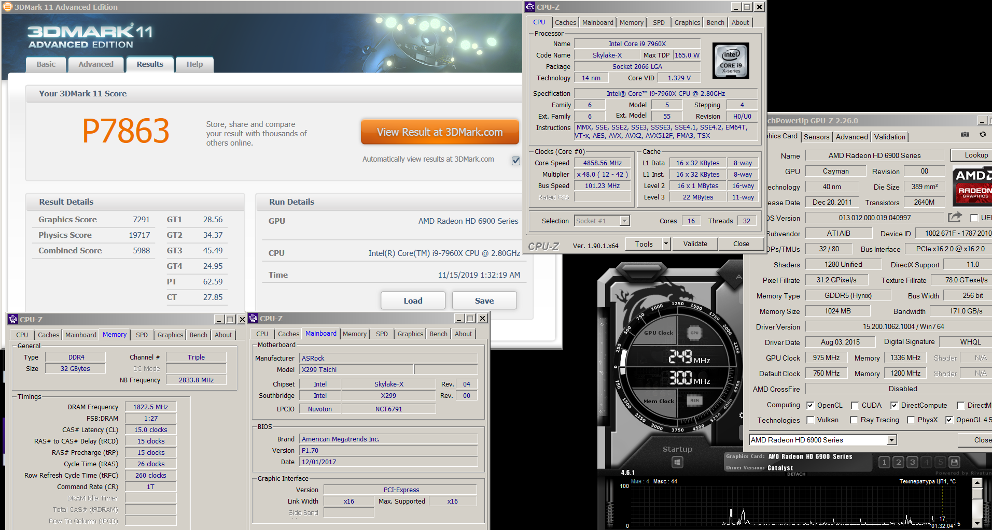Screen dimensions: 992x530
Task: Click the P7863 score value
Action: (x=126, y=131)
